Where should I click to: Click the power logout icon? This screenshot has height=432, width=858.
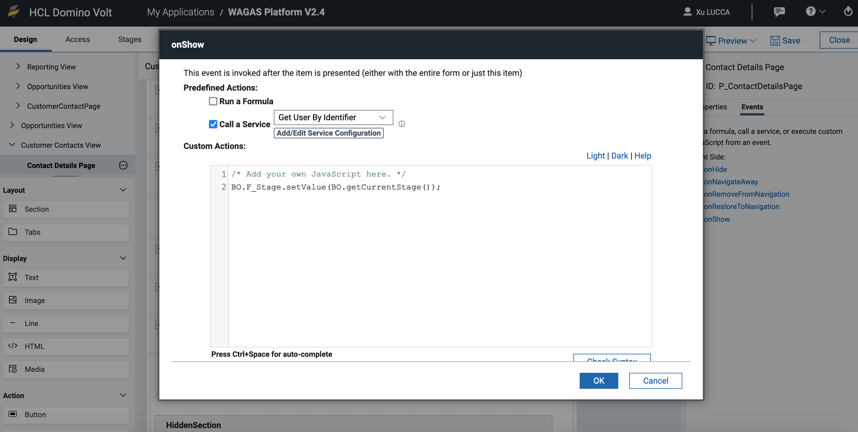coord(848,11)
